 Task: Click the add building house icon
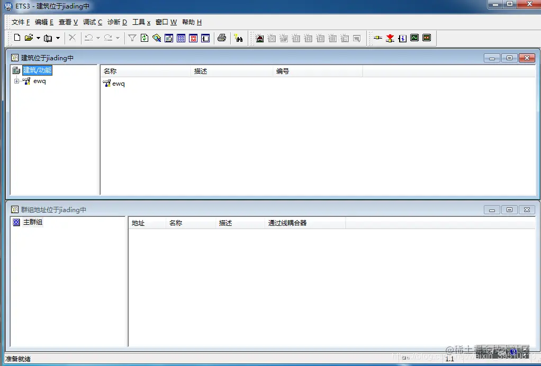coord(259,38)
